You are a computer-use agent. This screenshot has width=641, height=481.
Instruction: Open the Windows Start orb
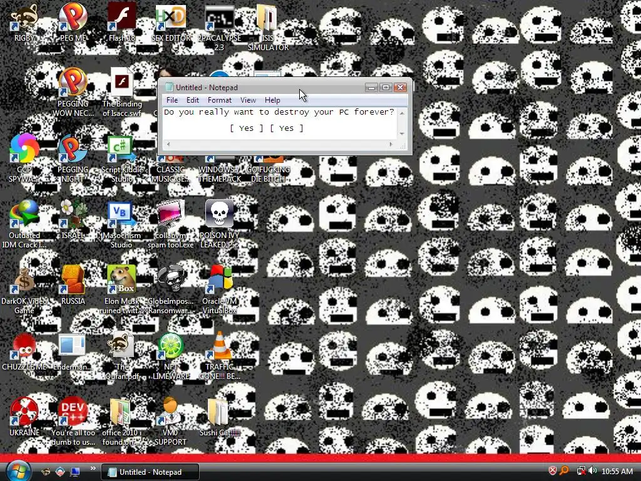(18, 471)
